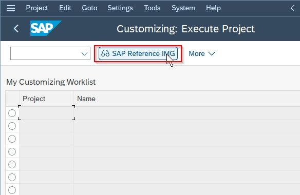300x195 pixels.
Task: Click the SAP Reference IMG button
Action: point(138,53)
